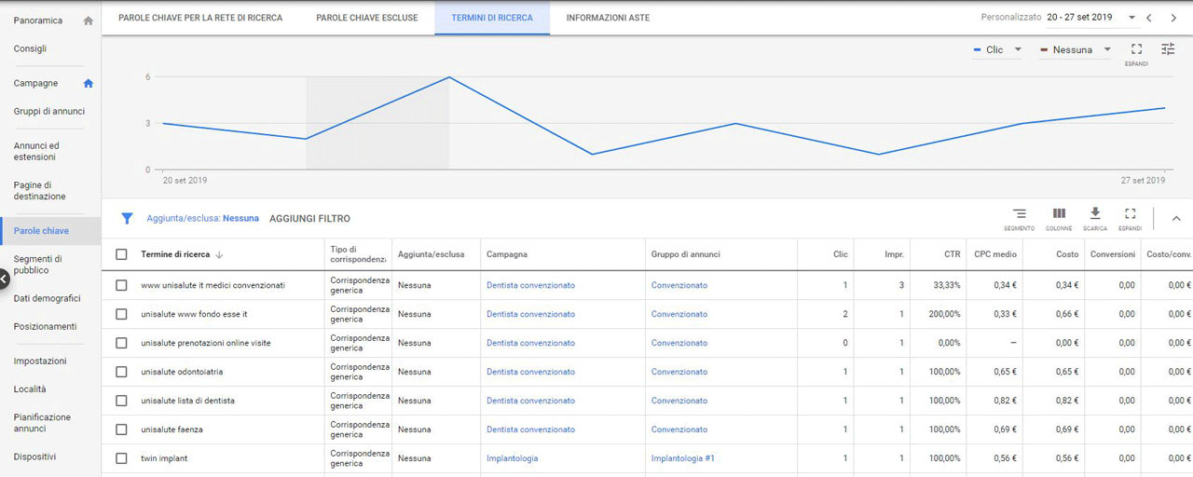Click the 200,00% CTR value
This screenshot has height=477, width=1193.
click(x=943, y=314)
